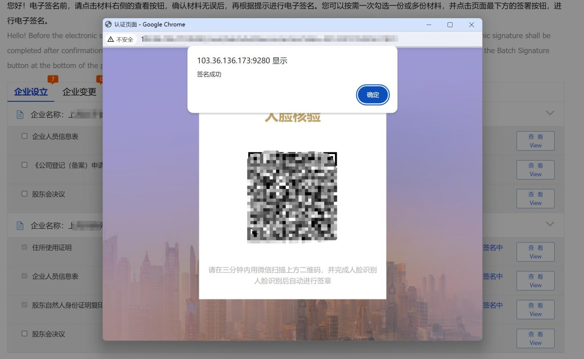This screenshot has height=359, width=584.
Task: View the 住所使用证明 document
Action: tap(535, 252)
